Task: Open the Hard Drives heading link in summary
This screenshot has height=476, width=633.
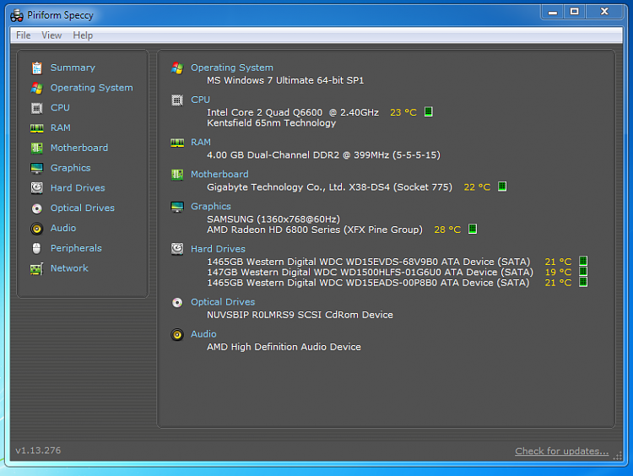Action: [x=218, y=249]
